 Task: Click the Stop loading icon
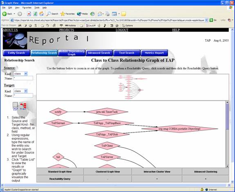point(29,14)
